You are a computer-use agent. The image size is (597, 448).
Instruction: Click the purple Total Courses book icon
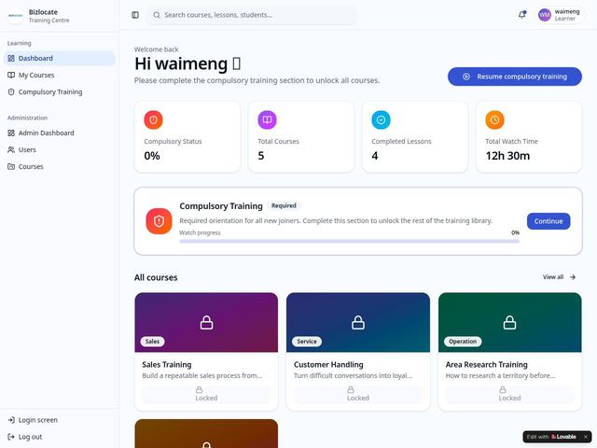point(268,120)
